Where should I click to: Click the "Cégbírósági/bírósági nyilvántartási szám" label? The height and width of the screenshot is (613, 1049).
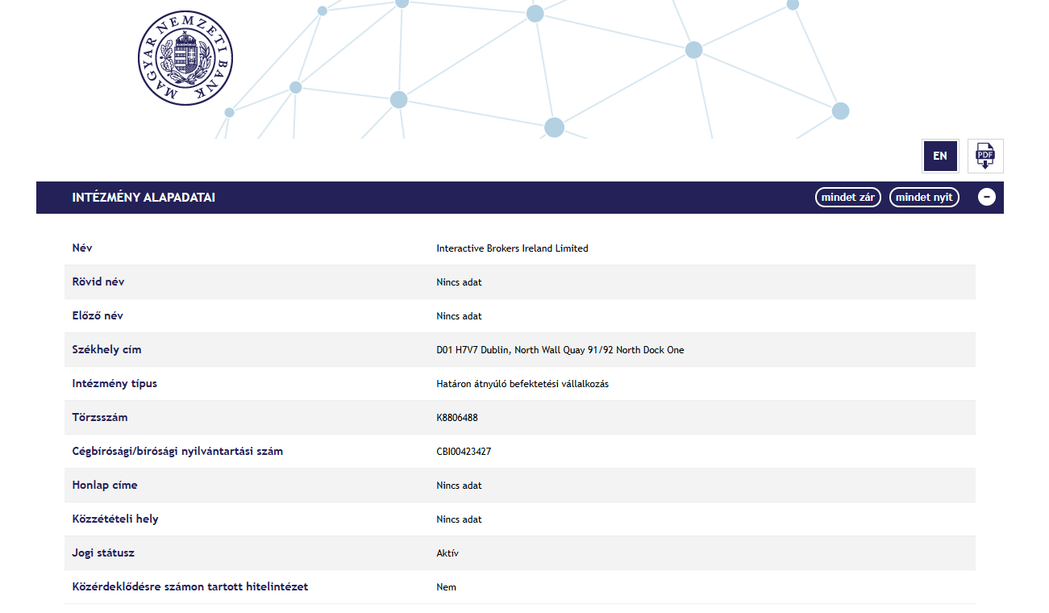(177, 451)
